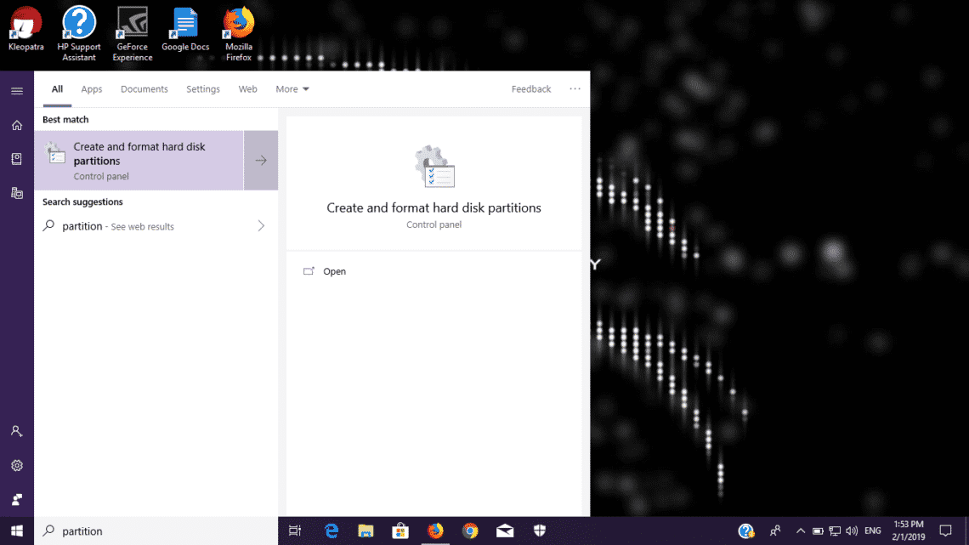
Task: Open File Explorer from the taskbar
Action: point(365,531)
